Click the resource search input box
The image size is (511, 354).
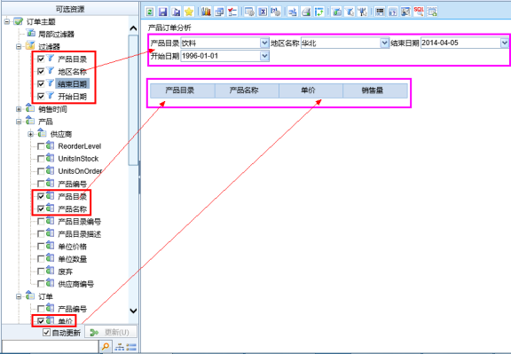click(x=50, y=347)
